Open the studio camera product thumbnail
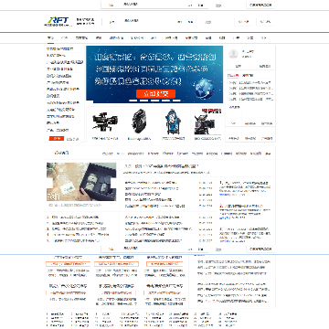This screenshot has width=329, height=329. pyautogui.click(x=103, y=122)
